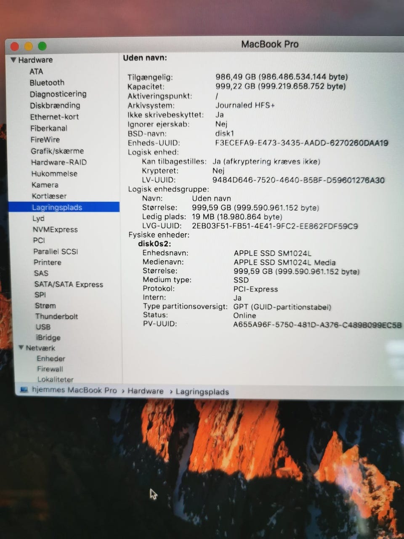The height and width of the screenshot is (539, 404).
Task: Click the PV-UUID value A655A96F
Action: click(317, 325)
